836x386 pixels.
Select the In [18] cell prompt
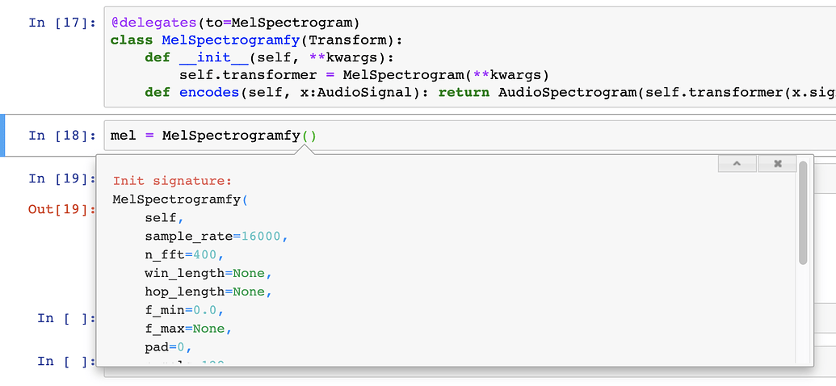(x=61, y=136)
